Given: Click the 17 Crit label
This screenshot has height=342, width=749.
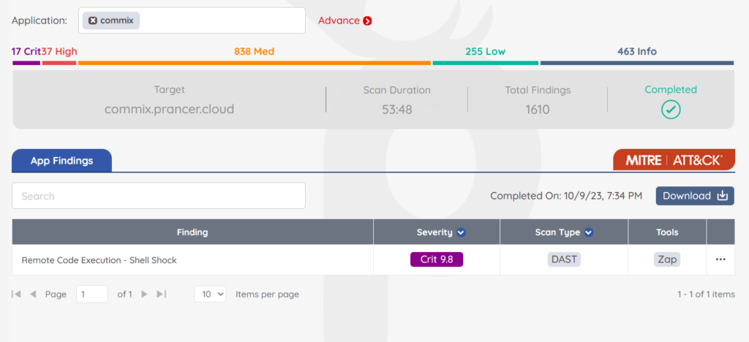Looking at the screenshot, I should [26, 51].
